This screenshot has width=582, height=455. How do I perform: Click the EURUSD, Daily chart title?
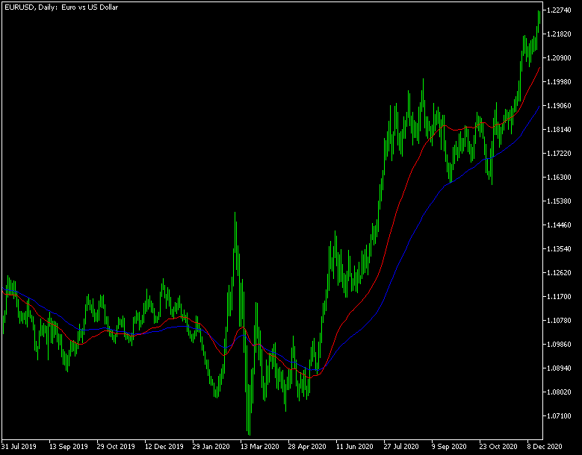[61, 7]
